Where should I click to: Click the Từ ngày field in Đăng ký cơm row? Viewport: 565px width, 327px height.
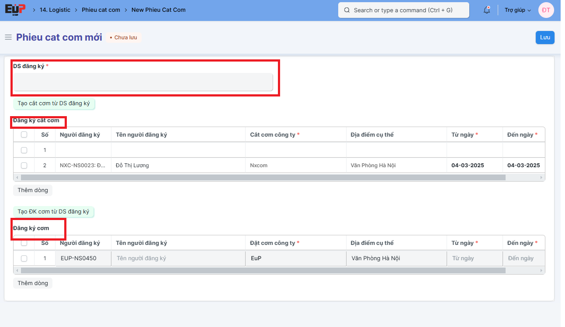pyautogui.click(x=474, y=258)
